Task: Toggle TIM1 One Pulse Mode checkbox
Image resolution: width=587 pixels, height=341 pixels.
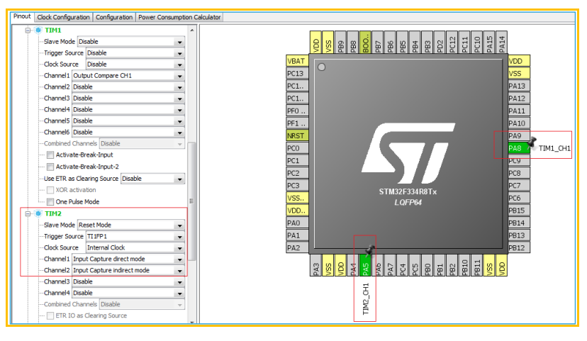Action: [x=50, y=202]
